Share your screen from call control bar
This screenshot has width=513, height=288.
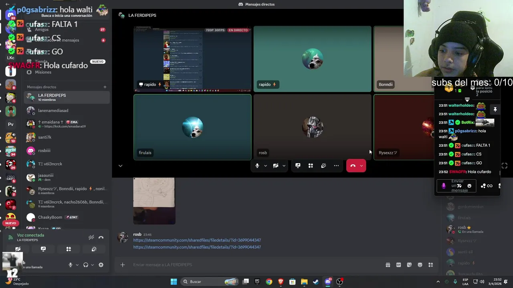coord(298,166)
